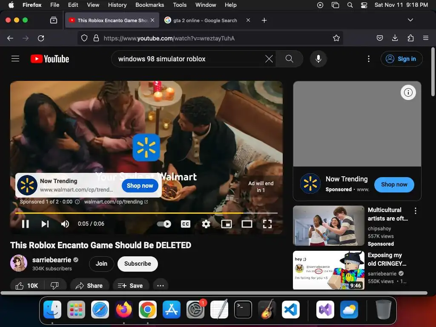Reload the current page
The image size is (436, 327).
coord(41,38)
